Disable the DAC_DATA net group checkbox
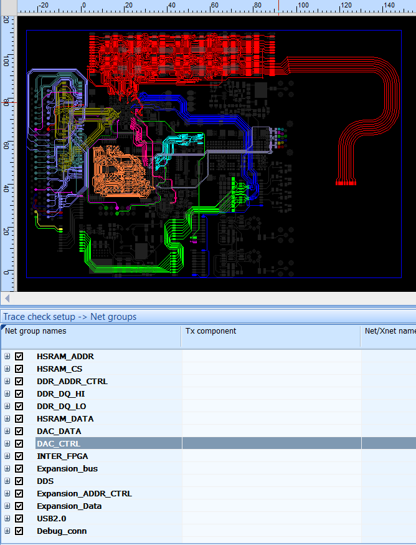This screenshot has height=545, width=416. 19,432
